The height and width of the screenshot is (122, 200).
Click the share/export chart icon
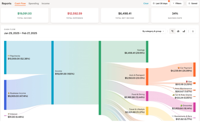(193, 31)
